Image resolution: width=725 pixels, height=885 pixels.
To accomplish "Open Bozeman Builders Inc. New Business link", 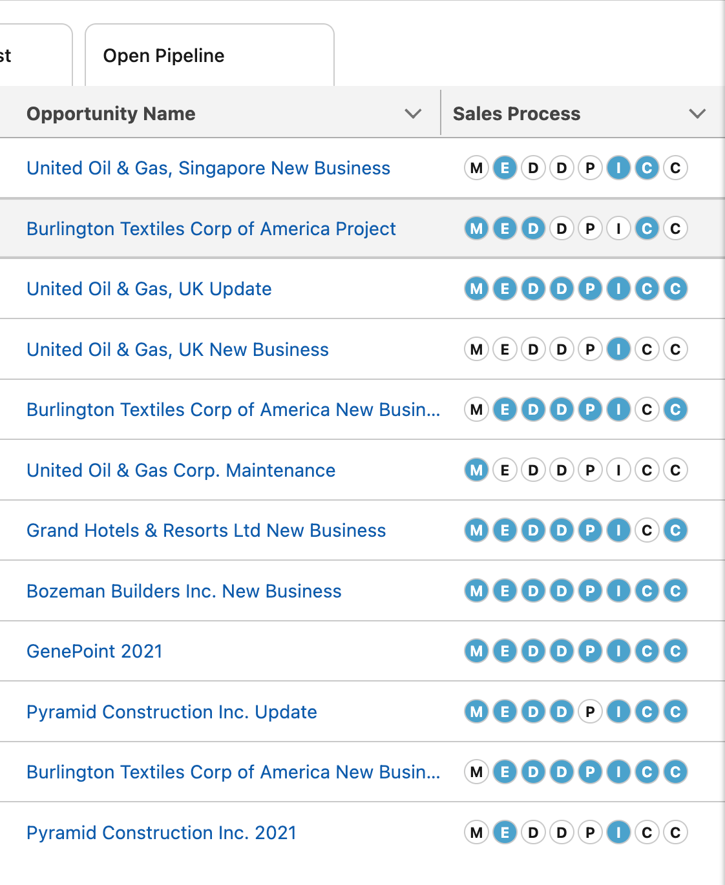I will (x=184, y=591).
